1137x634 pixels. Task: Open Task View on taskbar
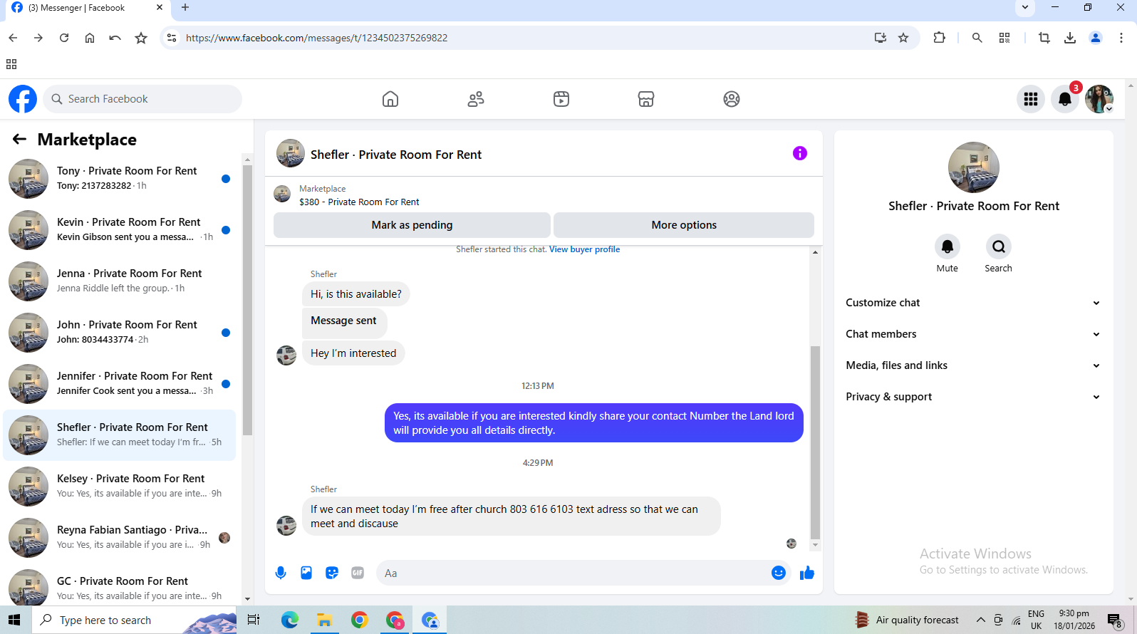254,620
